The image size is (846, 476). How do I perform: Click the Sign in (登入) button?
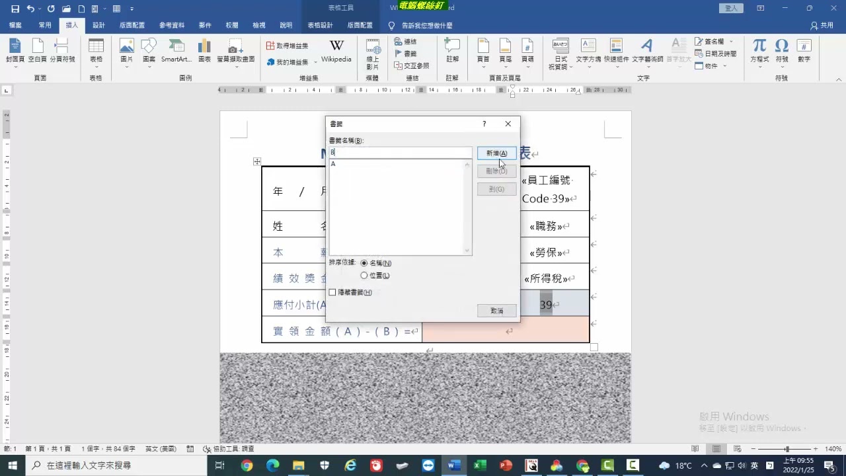(731, 9)
